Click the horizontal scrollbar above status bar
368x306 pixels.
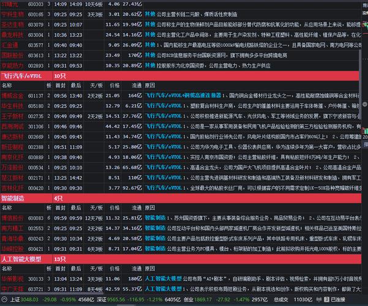(x=51, y=293)
